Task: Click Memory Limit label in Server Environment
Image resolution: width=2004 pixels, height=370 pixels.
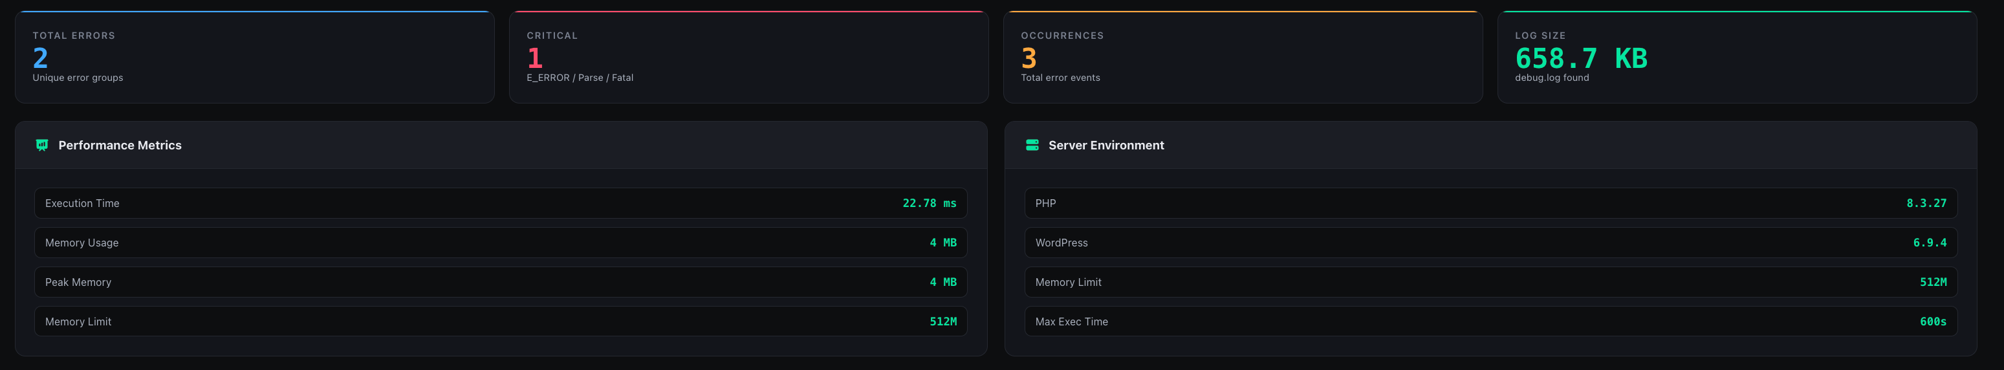Action: click(1068, 282)
